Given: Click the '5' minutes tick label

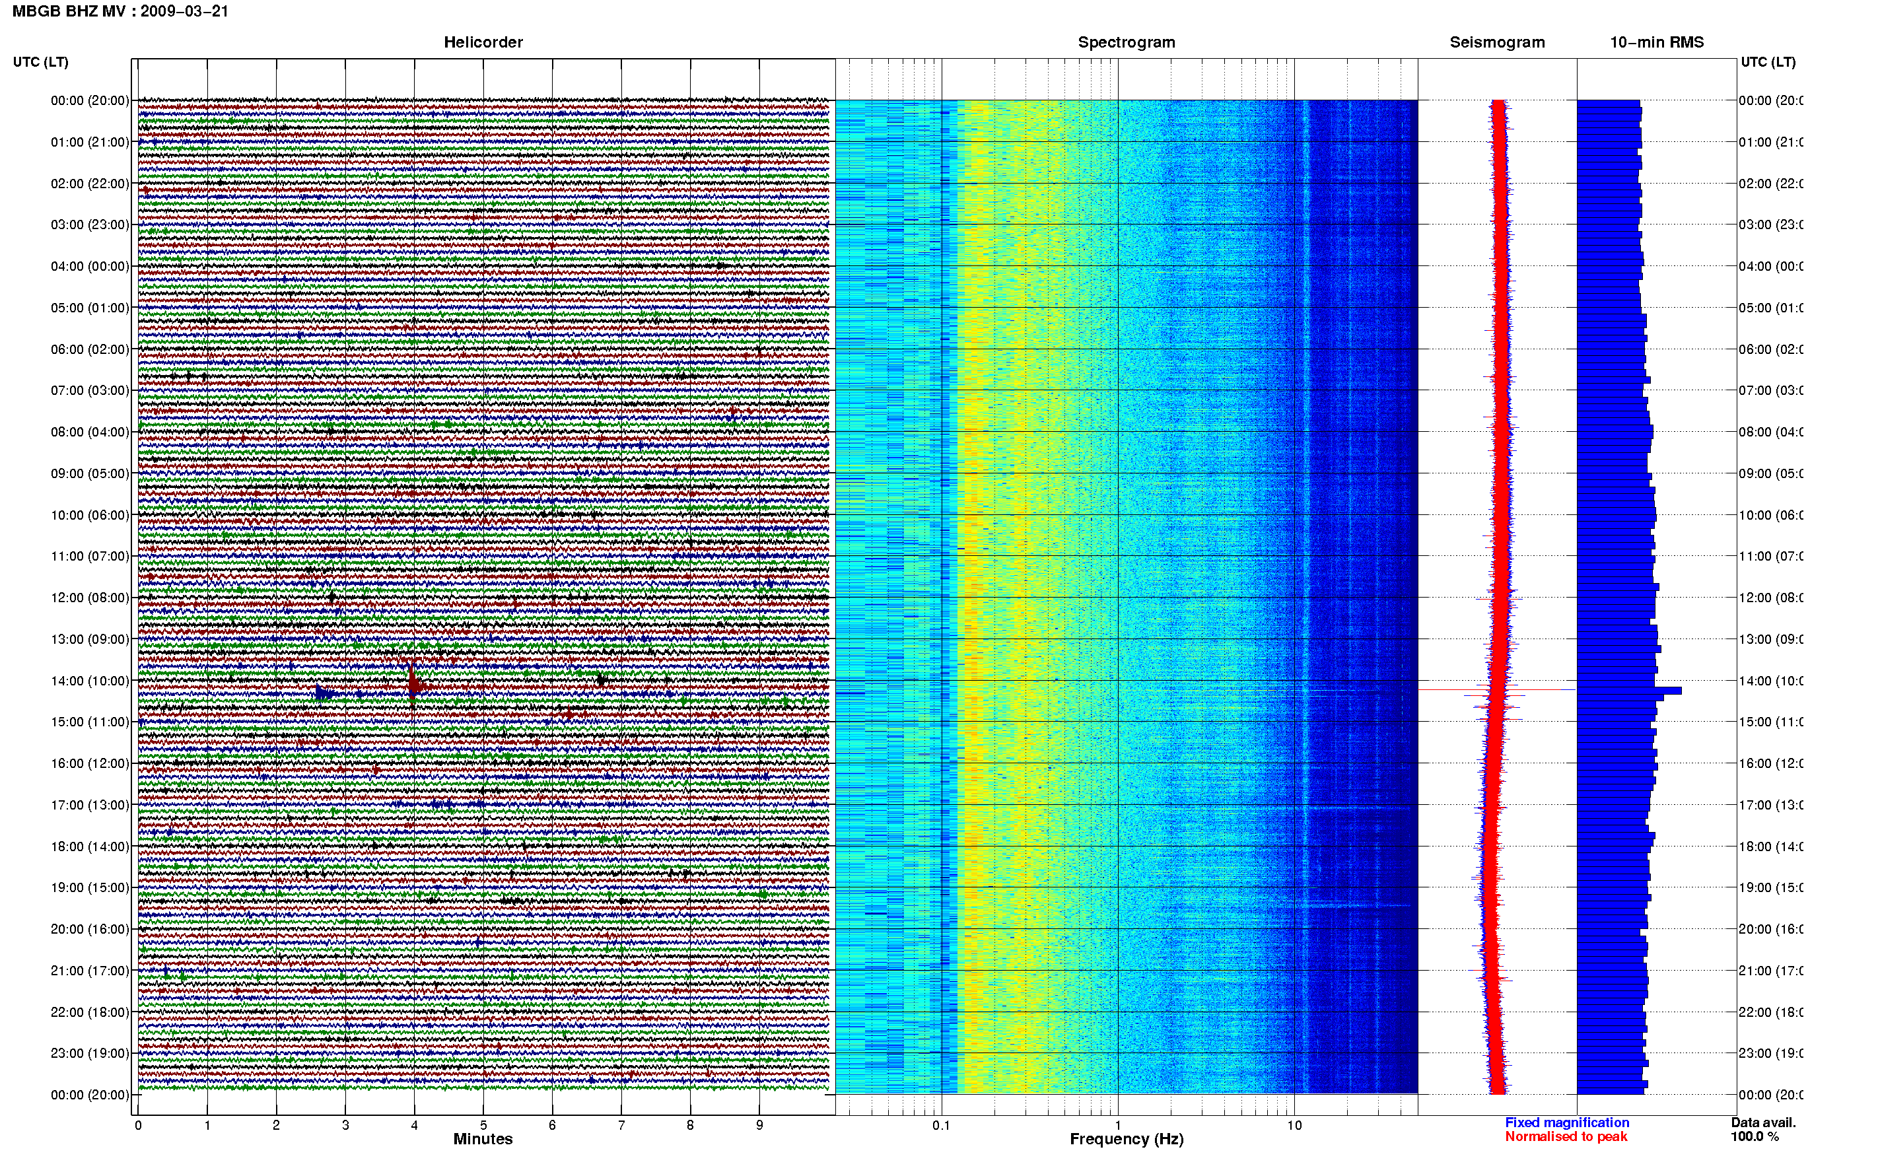Looking at the screenshot, I should coord(483,1125).
